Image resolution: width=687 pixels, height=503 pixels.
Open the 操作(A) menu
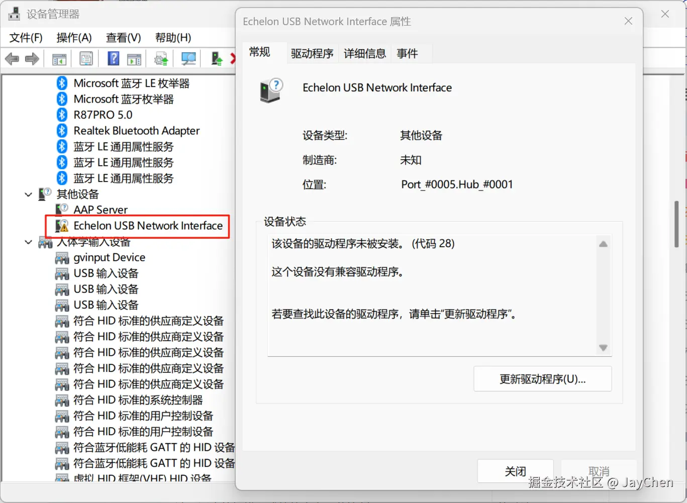(x=74, y=38)
